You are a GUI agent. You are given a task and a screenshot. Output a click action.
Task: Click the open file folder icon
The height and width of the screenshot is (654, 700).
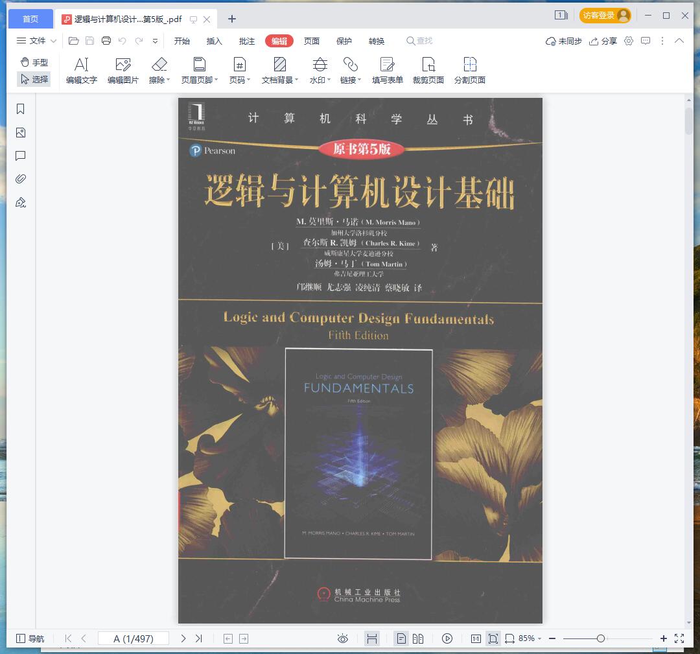point(74,41)
